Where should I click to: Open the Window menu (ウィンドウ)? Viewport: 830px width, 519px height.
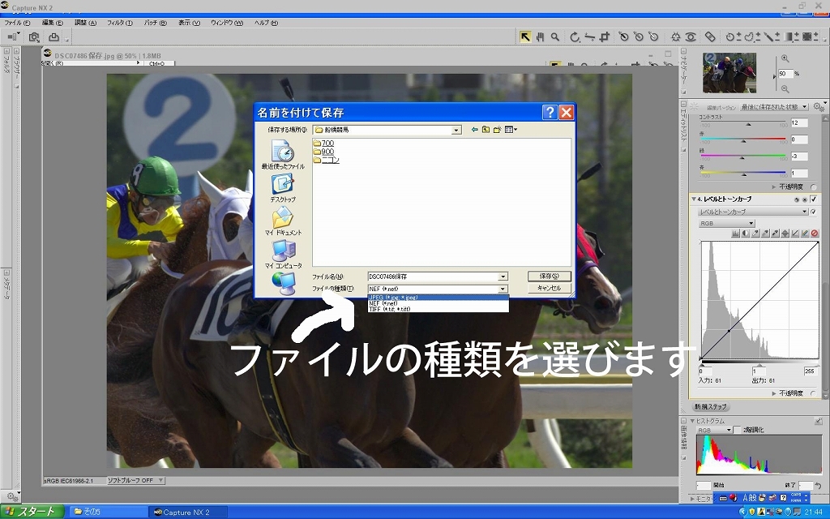[x=227, y=23]
